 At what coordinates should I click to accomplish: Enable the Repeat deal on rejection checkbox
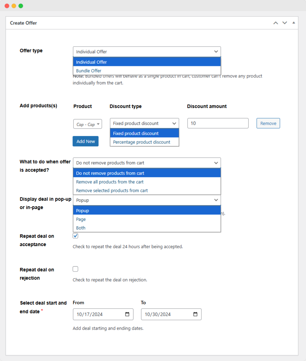pos(75,269)
